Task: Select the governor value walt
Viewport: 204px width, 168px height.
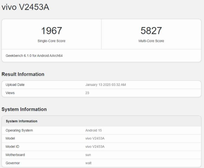Action: [x=88, y=163]
